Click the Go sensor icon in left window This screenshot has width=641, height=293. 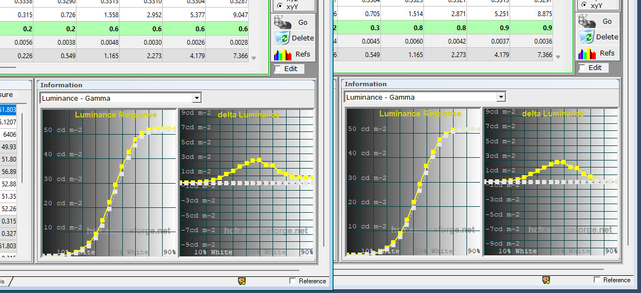[282, 22]
